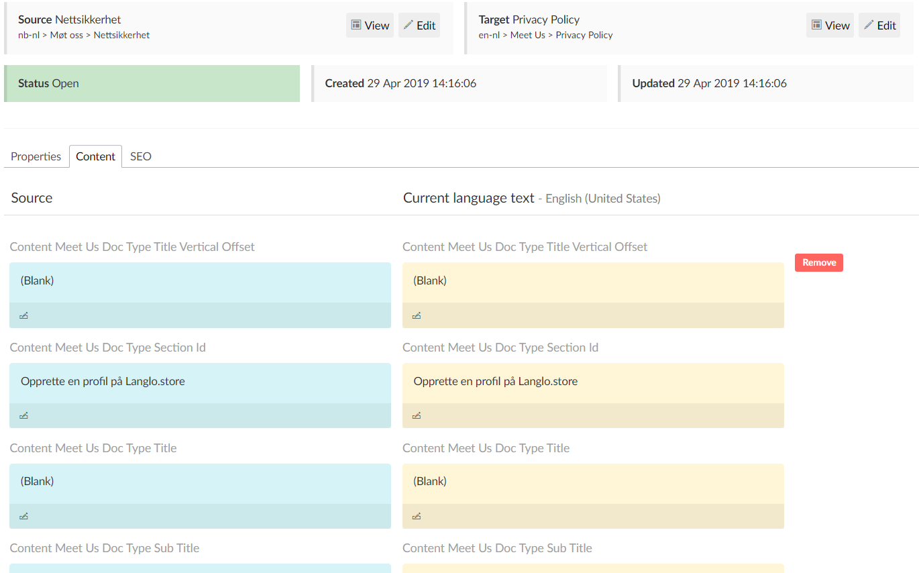The height and width of the screenshot is (573, 919).
Task: Switch to the Properties tab
Action: click(36, 156)
